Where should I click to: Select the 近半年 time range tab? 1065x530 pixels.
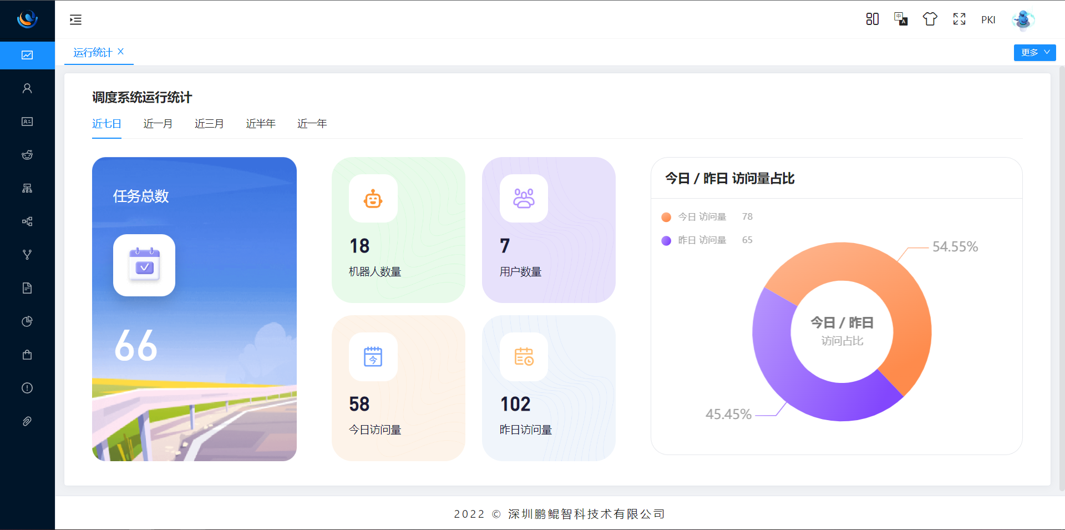[x=261, y=124]
